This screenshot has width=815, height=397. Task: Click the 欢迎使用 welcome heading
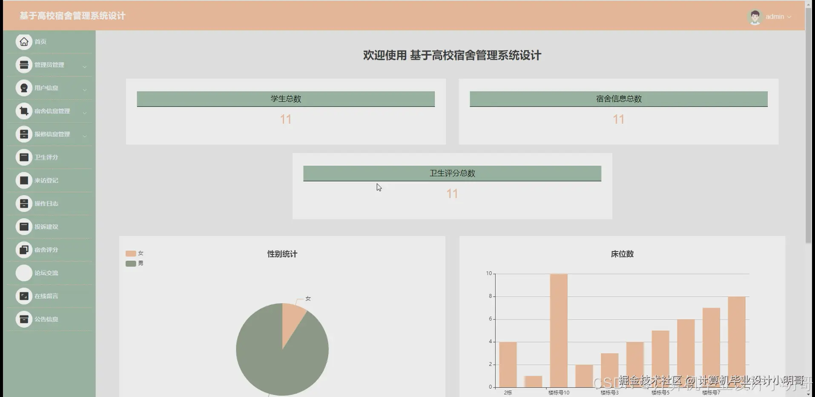[452, 55]
